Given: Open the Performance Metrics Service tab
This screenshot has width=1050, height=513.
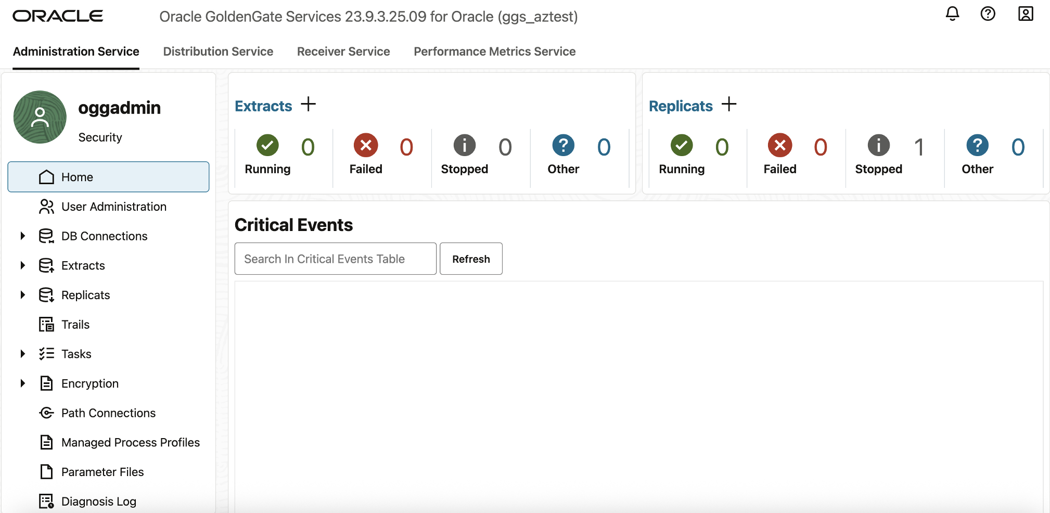Looking at the screenshot, I should point(494,52).
